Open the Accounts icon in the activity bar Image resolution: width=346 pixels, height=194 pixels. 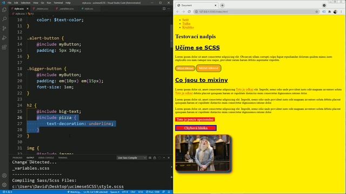click(x=4, y=176)
